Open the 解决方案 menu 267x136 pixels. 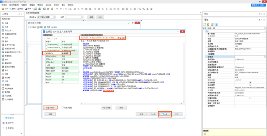pos(14,5)
